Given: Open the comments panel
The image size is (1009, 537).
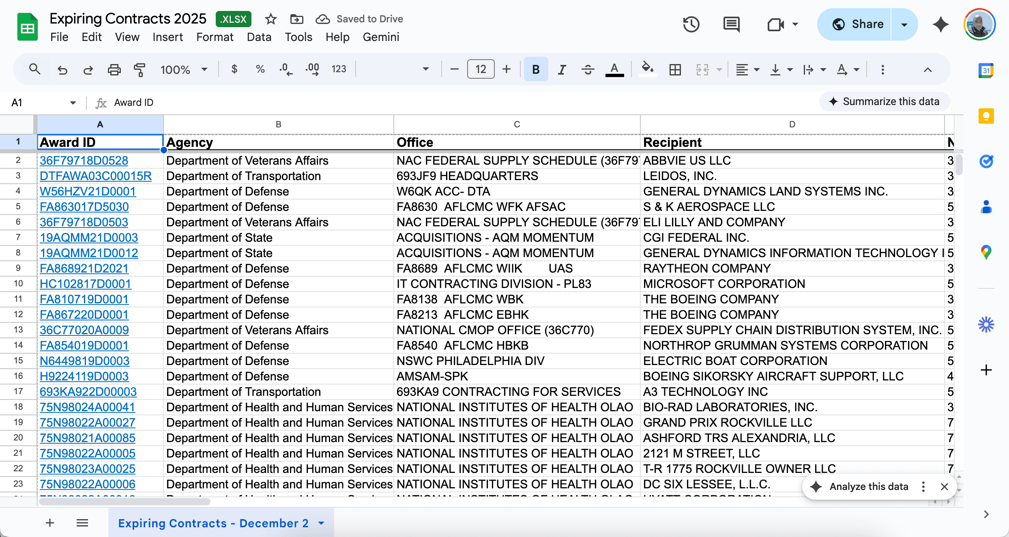Looking at the screenshot, I should [731, 24].
